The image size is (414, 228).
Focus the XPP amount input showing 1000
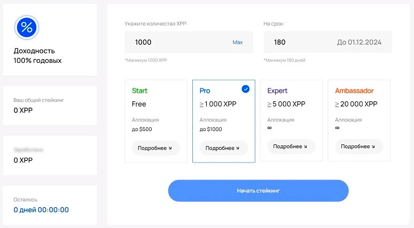point(176,42)
